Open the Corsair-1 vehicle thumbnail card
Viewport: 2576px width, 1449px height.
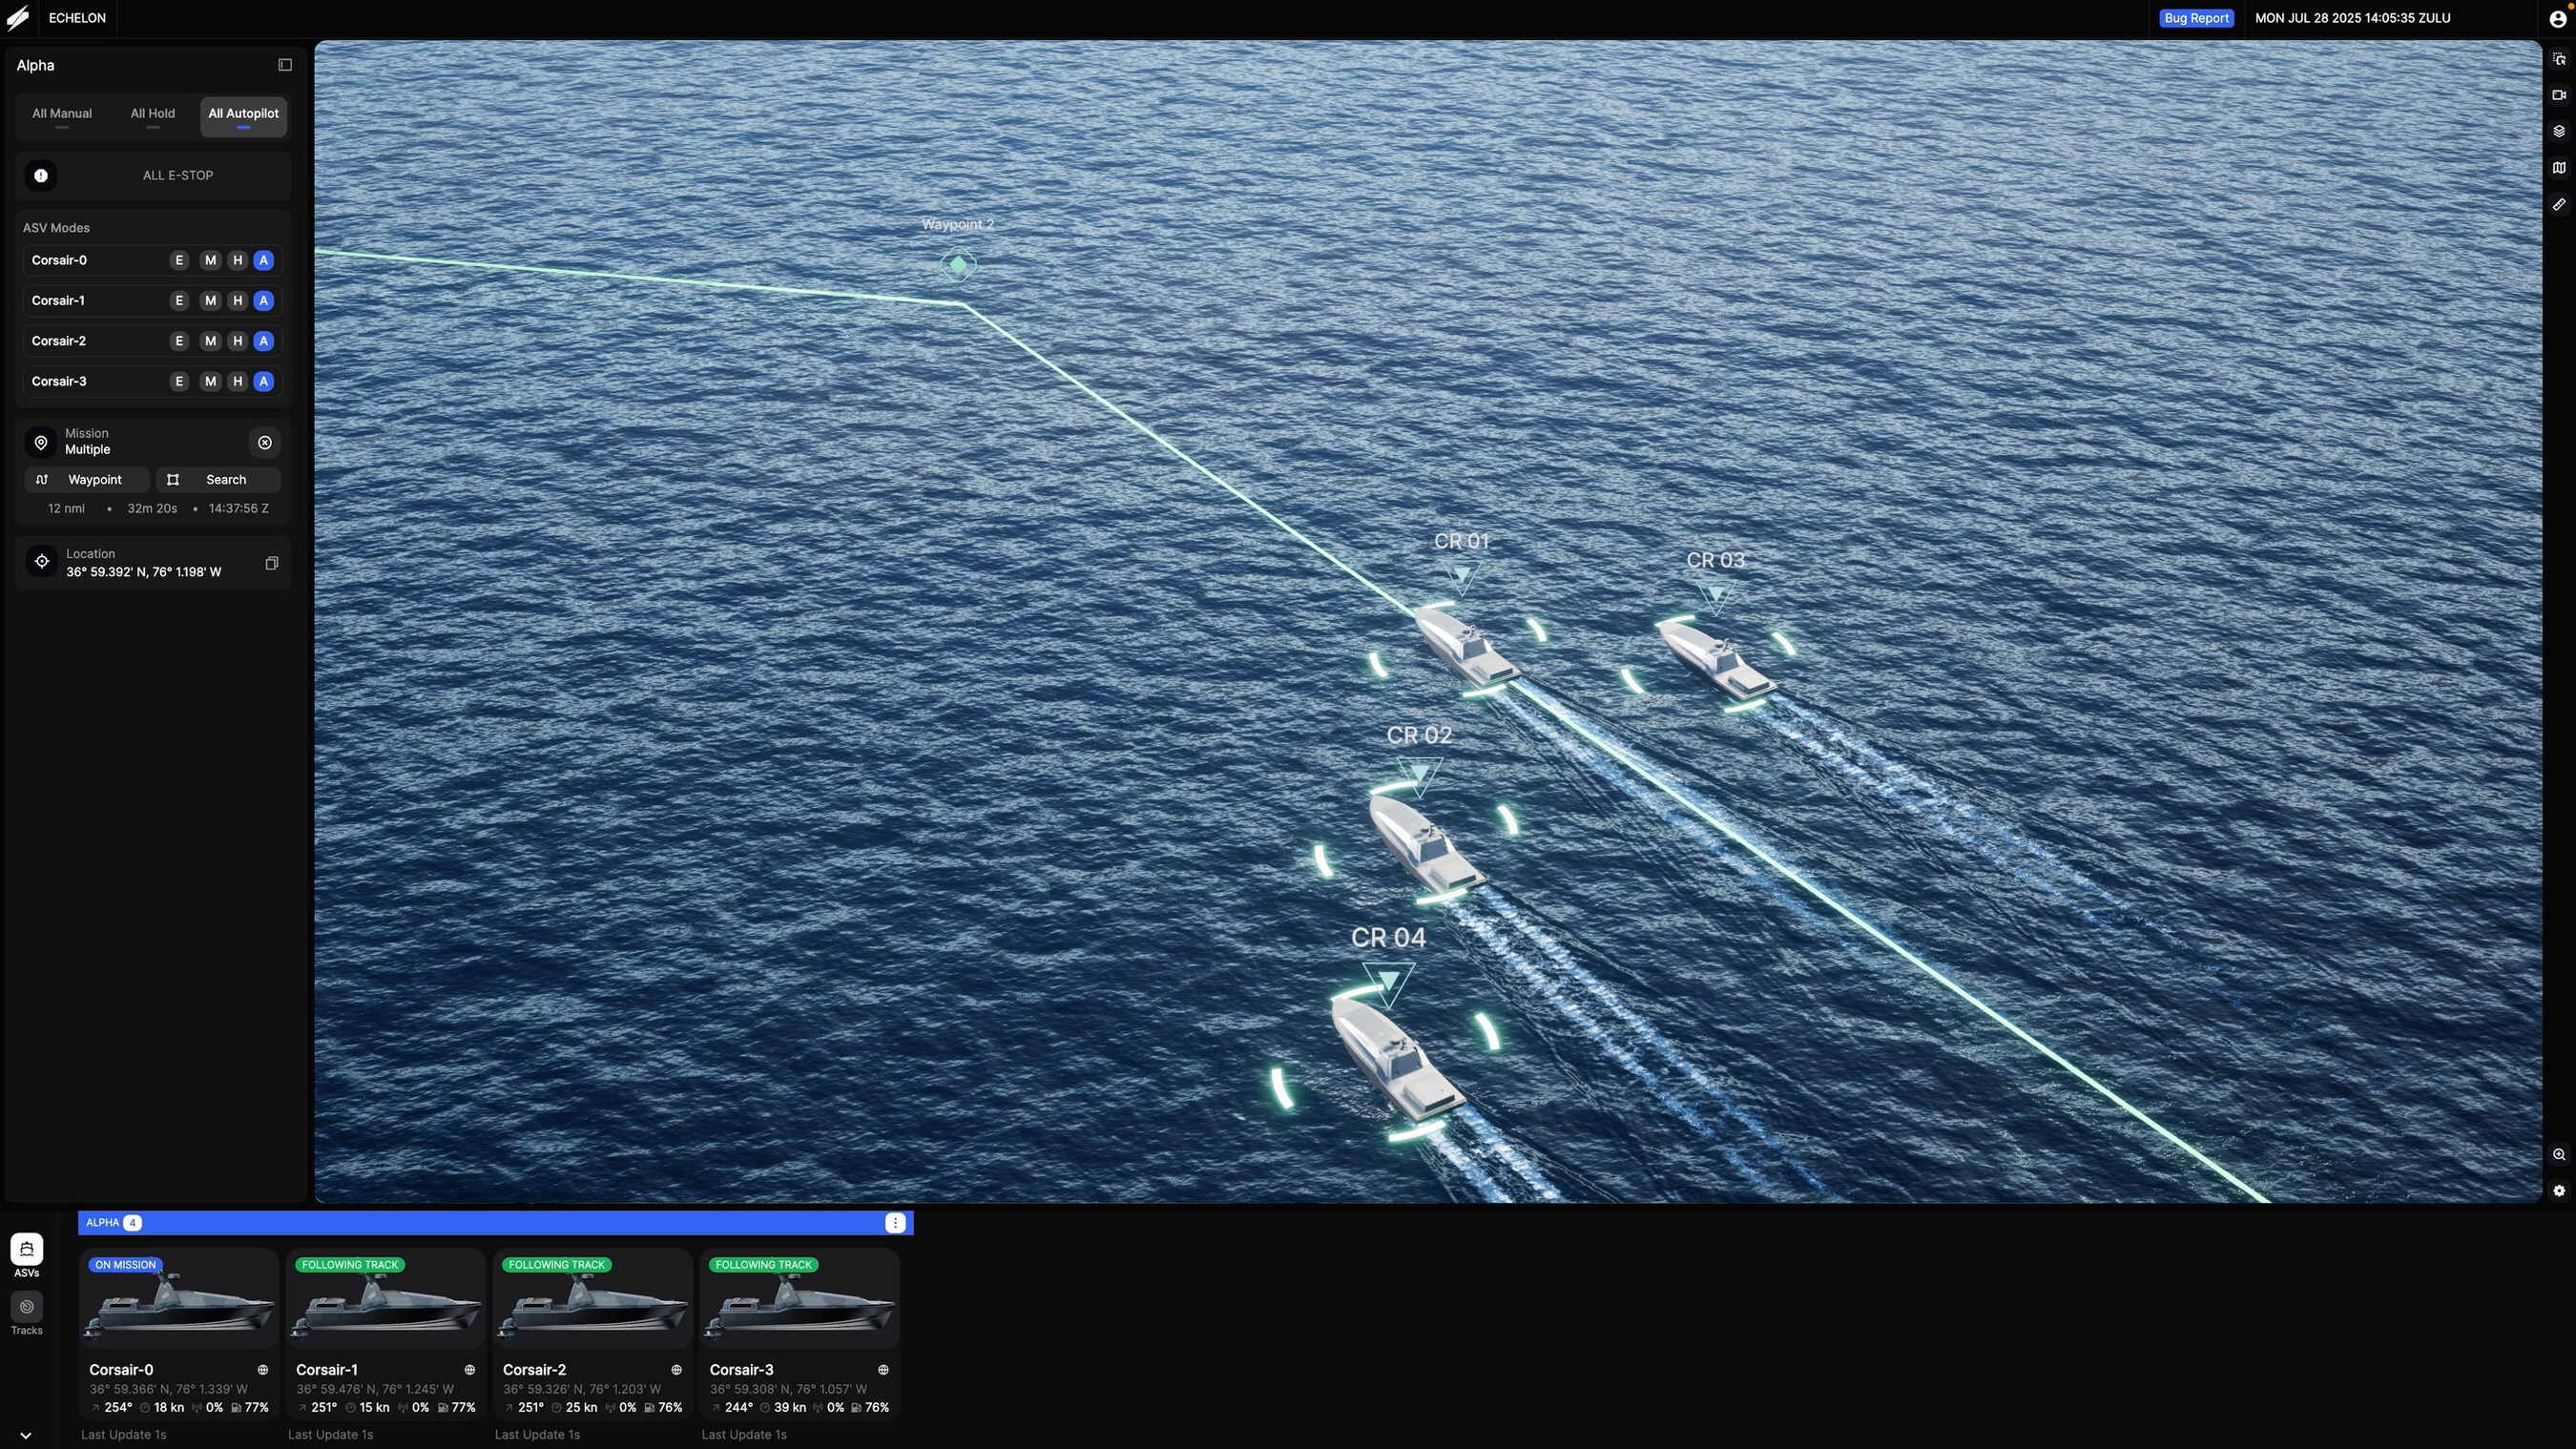click(385, 1300)
